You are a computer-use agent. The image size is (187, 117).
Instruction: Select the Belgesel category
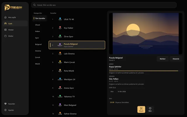tap(38, 44)
